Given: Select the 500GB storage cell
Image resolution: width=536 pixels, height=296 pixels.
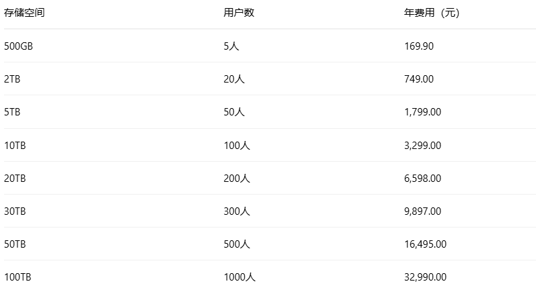Looking at the screenshot, I should coord(18,46).
